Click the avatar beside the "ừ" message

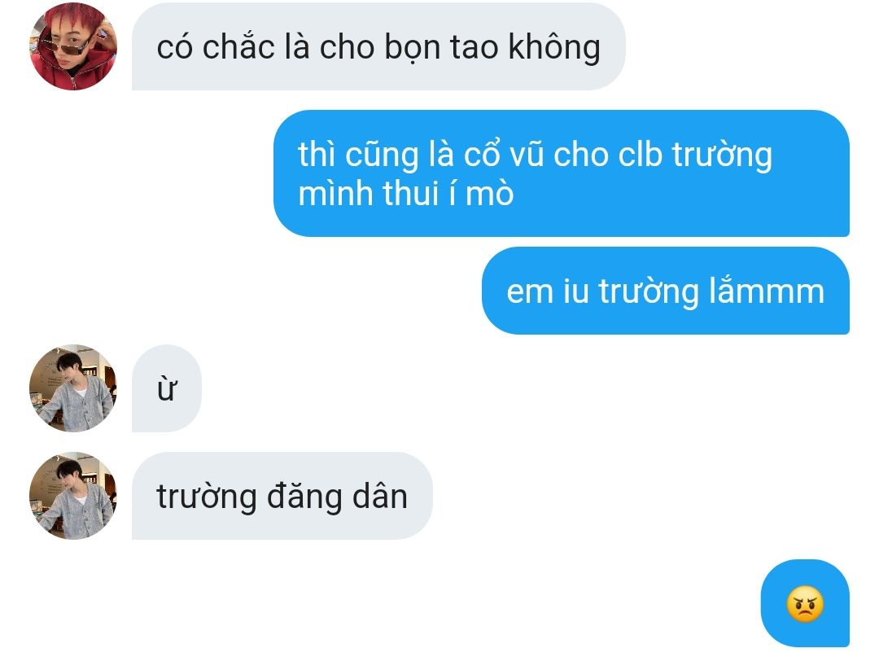(73, 388)
